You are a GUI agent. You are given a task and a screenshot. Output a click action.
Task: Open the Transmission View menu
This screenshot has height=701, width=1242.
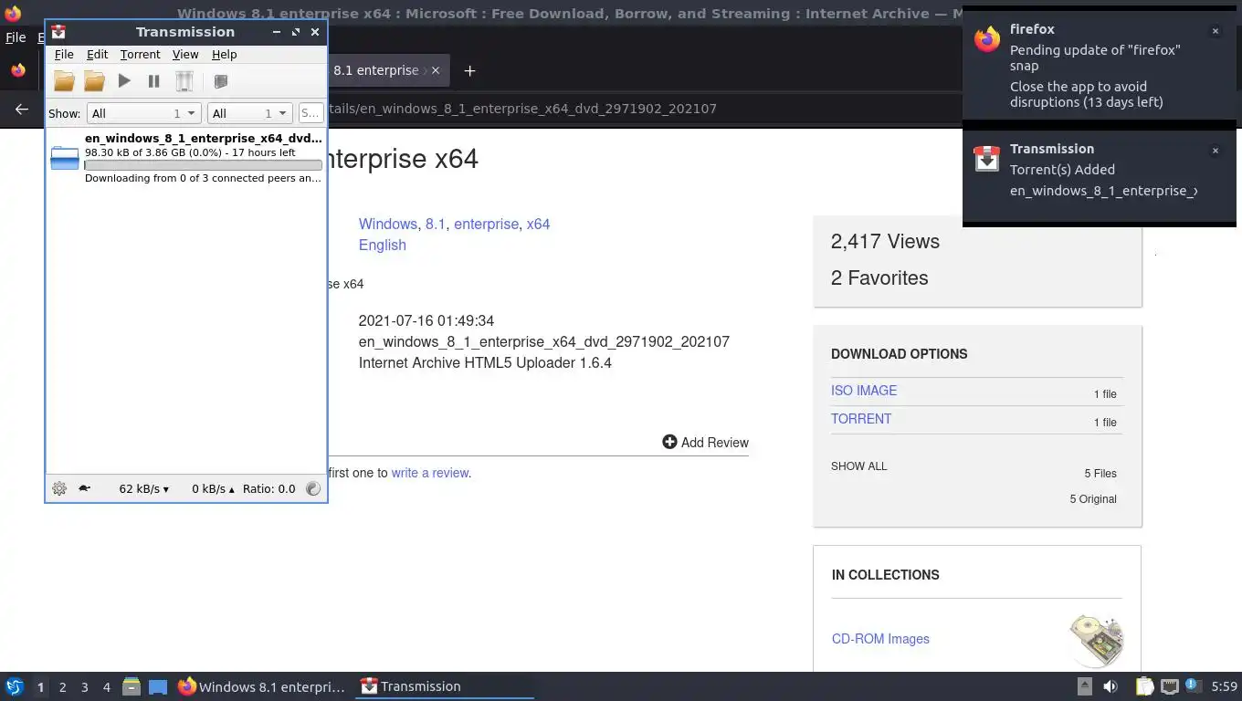point(185,55)
